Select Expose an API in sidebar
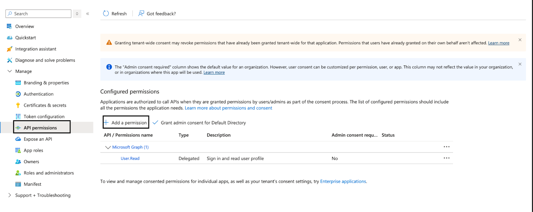The width and height of the screenshot is (533, 212). (x=38, y=139)
